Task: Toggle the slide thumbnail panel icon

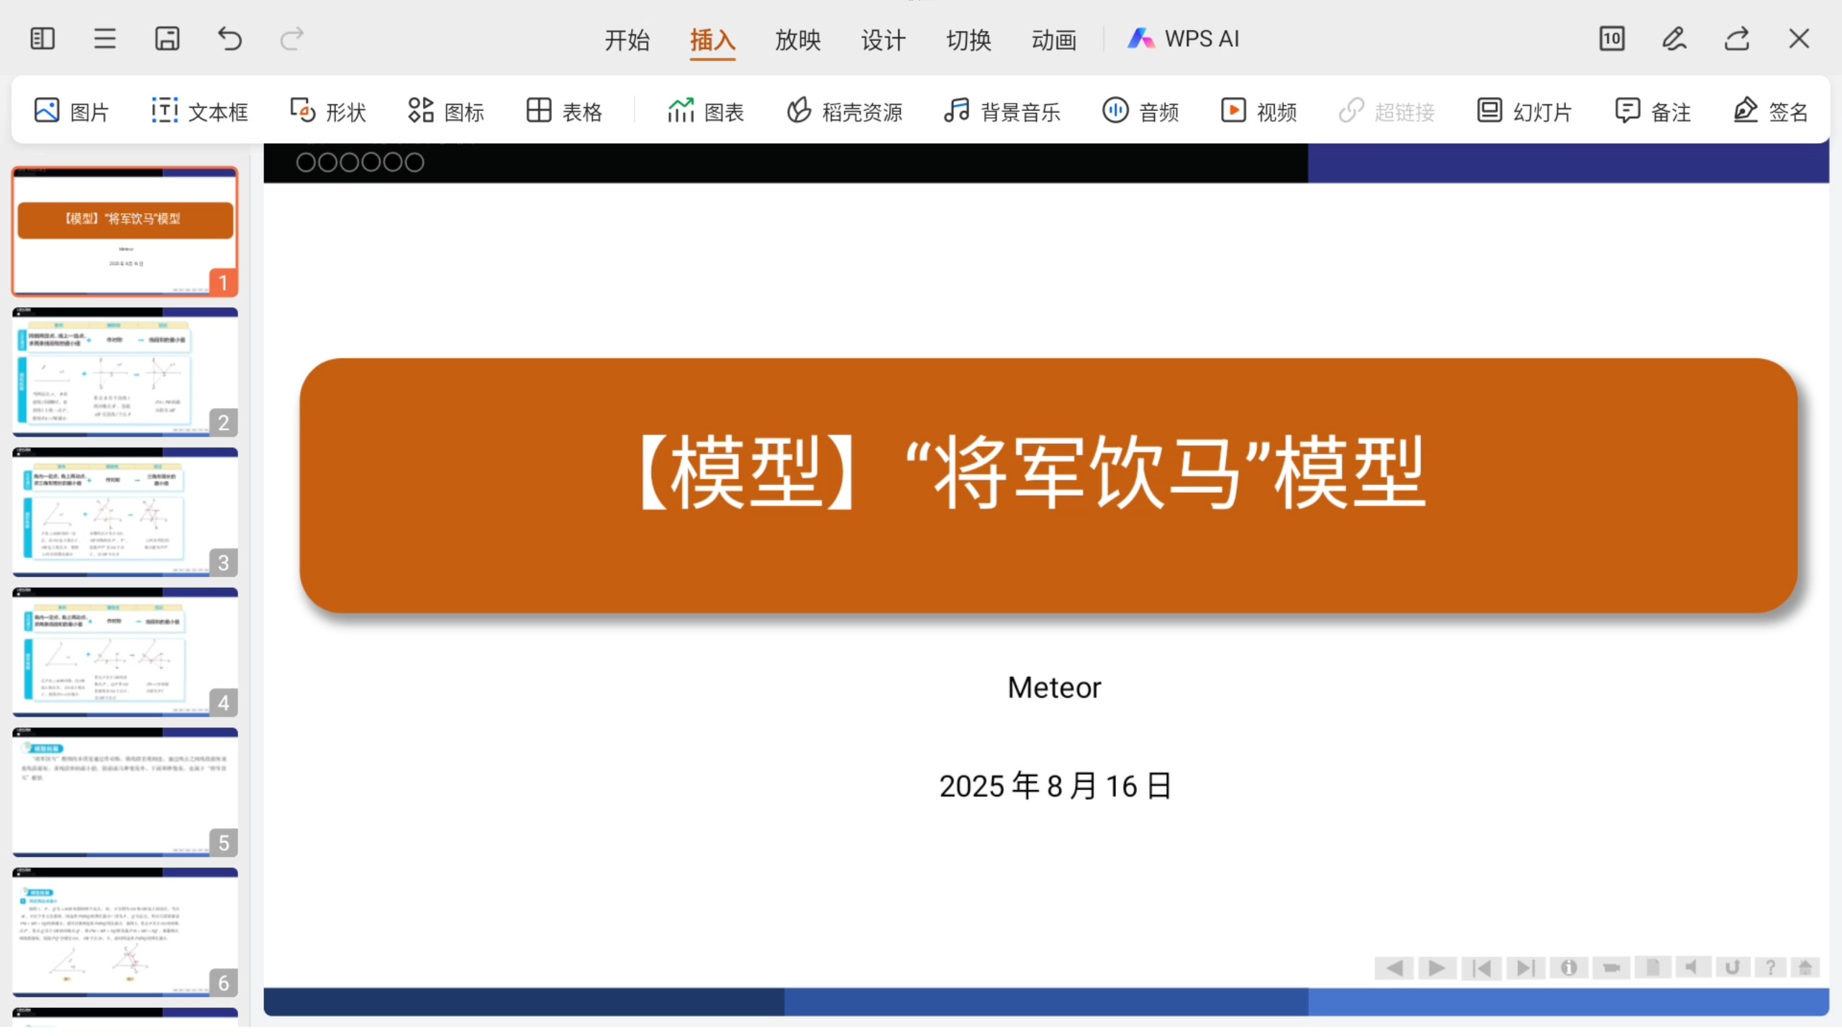Action: point(42,38)
